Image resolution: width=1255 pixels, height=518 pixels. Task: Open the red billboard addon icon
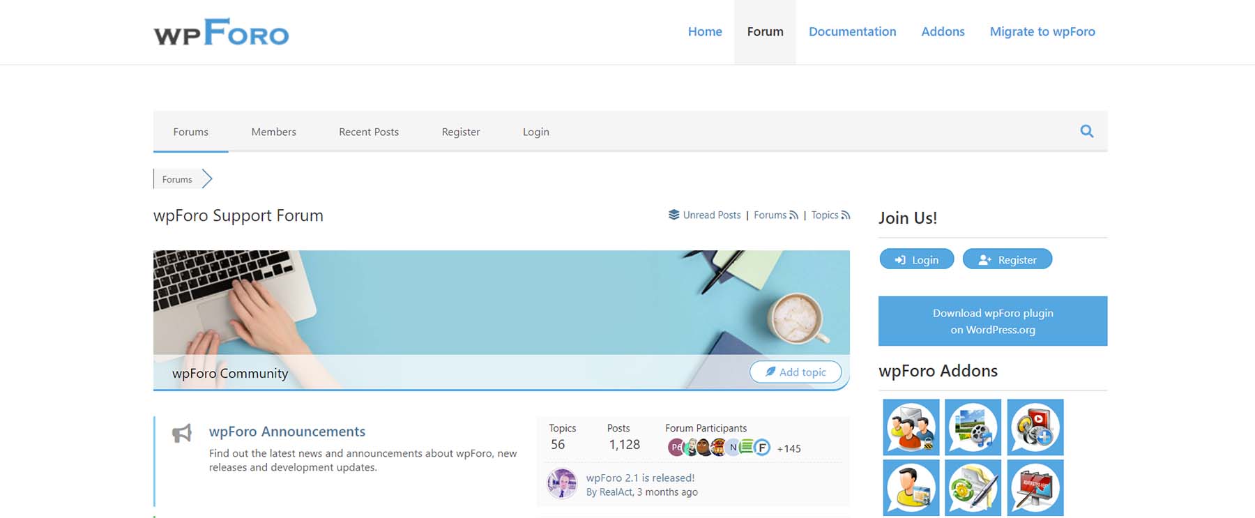(1035, 487)
